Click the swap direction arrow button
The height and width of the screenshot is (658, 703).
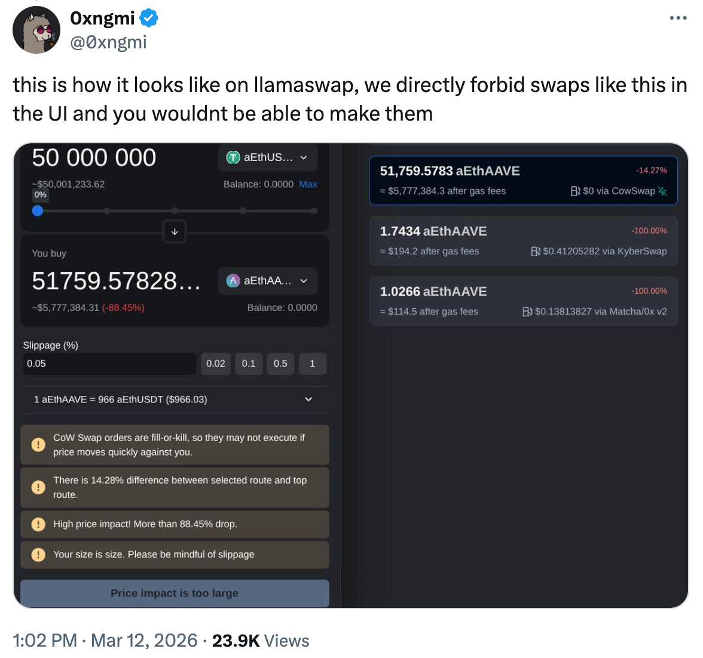coord(175,232)
